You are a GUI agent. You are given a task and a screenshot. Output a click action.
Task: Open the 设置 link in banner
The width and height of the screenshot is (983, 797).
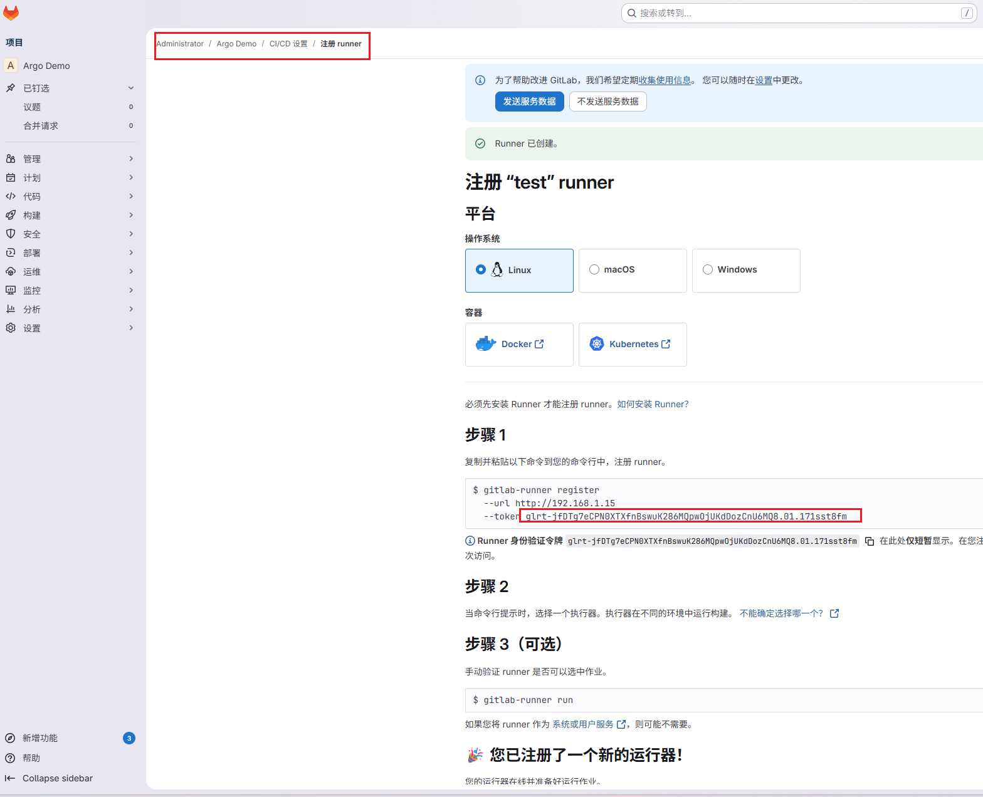764,80
